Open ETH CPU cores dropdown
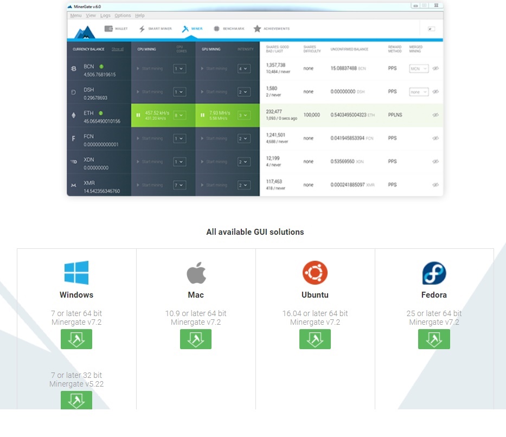506x437 pixels. (x=180, y=115)
